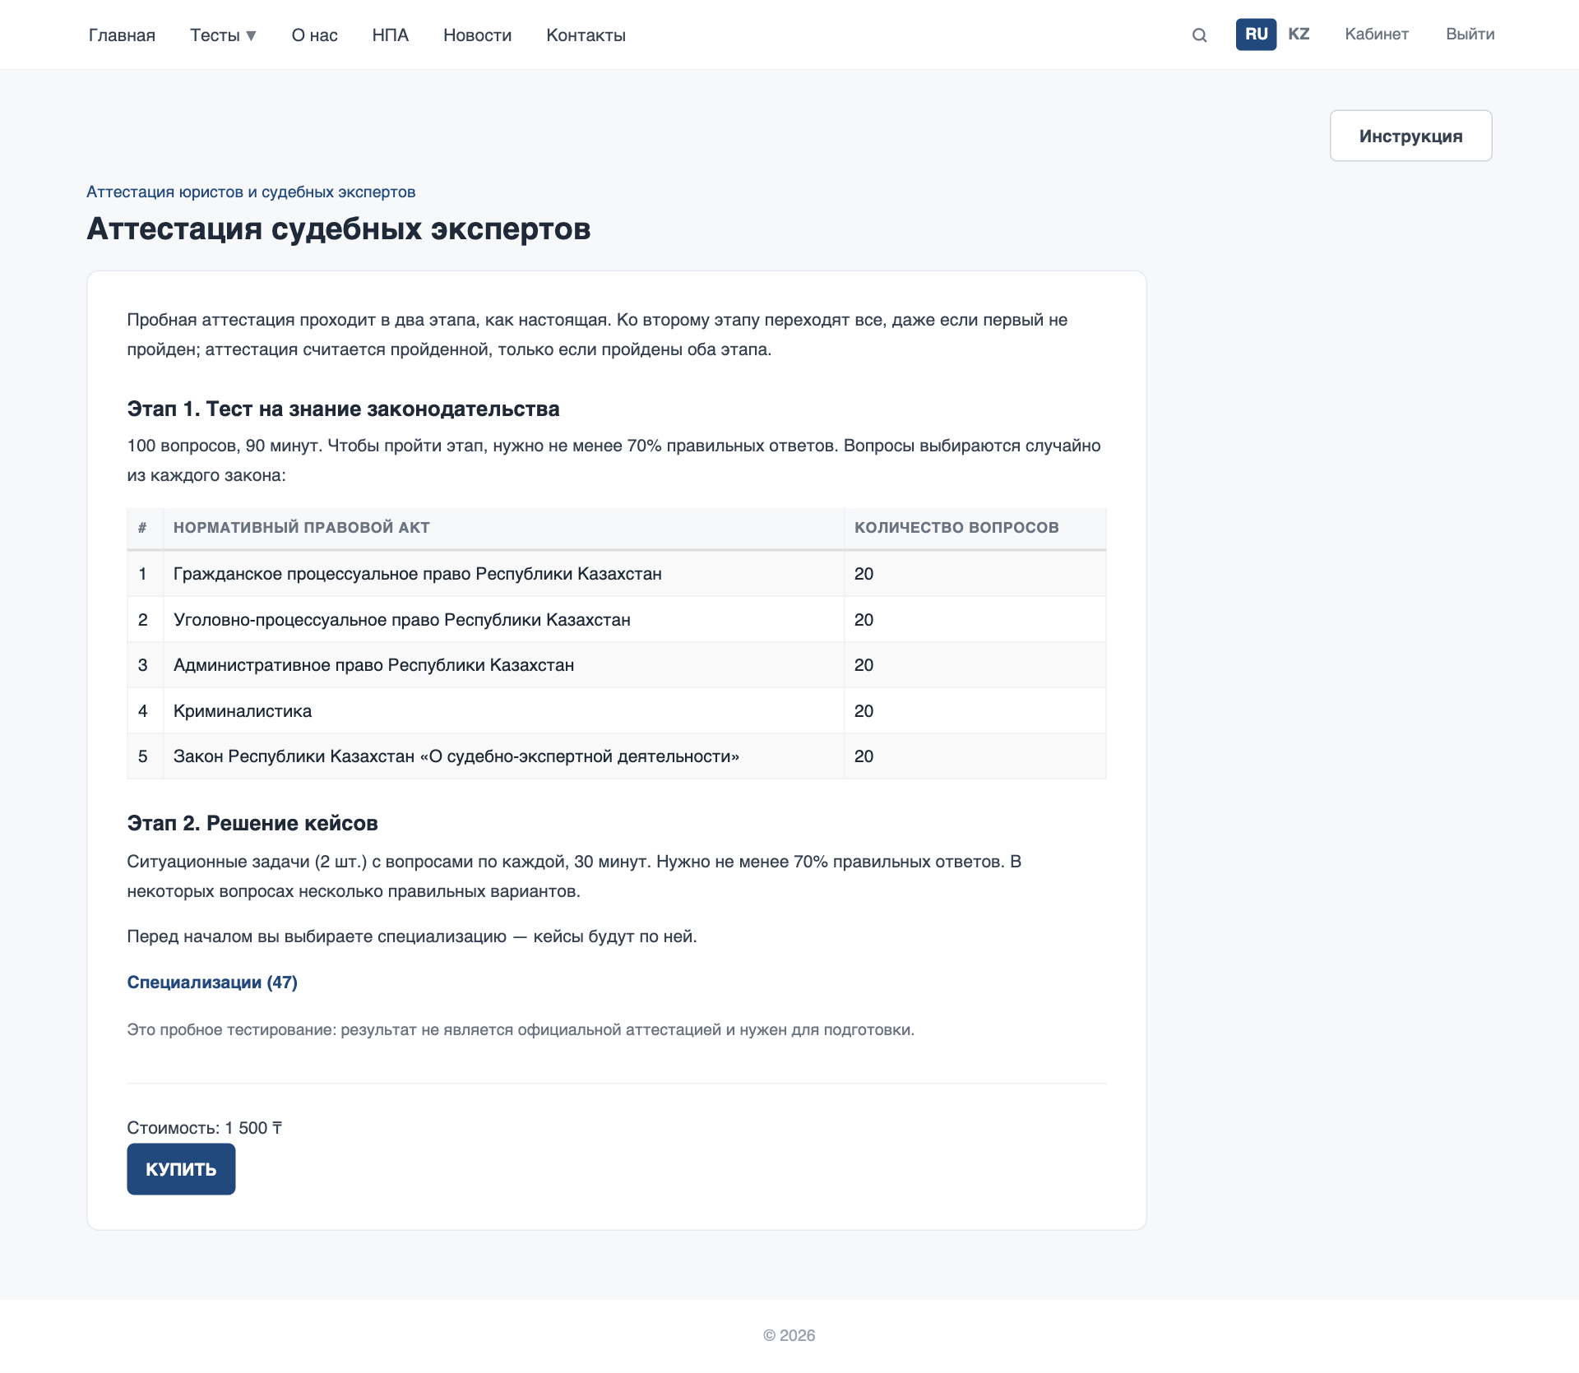Expand the Тесты dropdown menu
Image resolution: width=1579 pixels, height=1373 pixels.
(223, 35)
